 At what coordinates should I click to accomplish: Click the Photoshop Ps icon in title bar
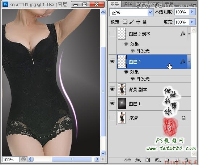coord(5,4)
